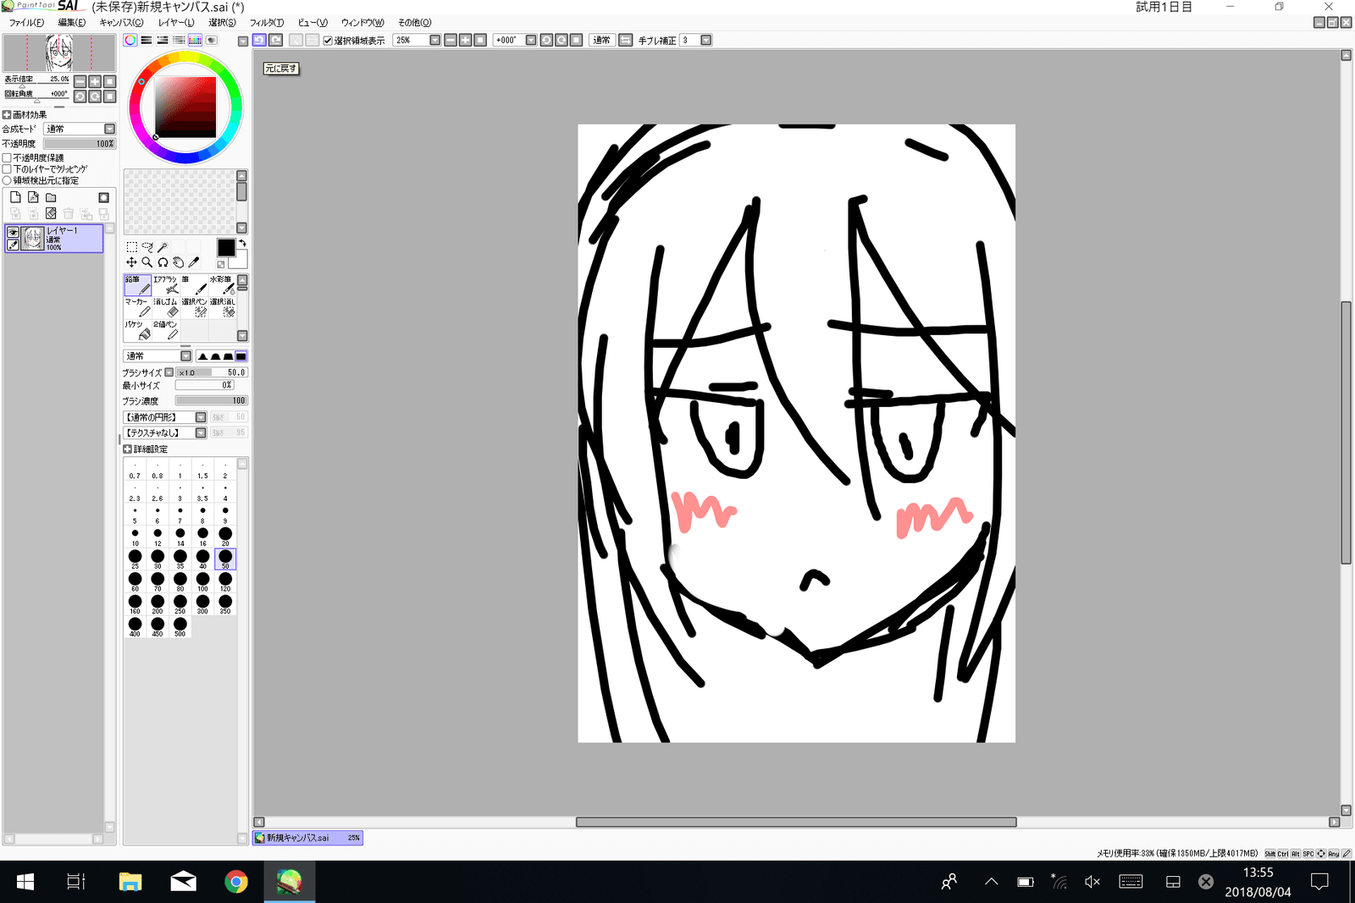Hide レイヤー1 using the eye icon
The height and width of the screenshot is (903, 1355).
click(13, 232)
